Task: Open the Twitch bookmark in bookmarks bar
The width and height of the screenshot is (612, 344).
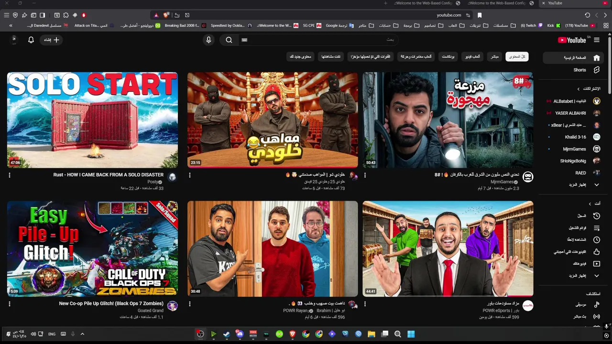Action: coord(532,25)
